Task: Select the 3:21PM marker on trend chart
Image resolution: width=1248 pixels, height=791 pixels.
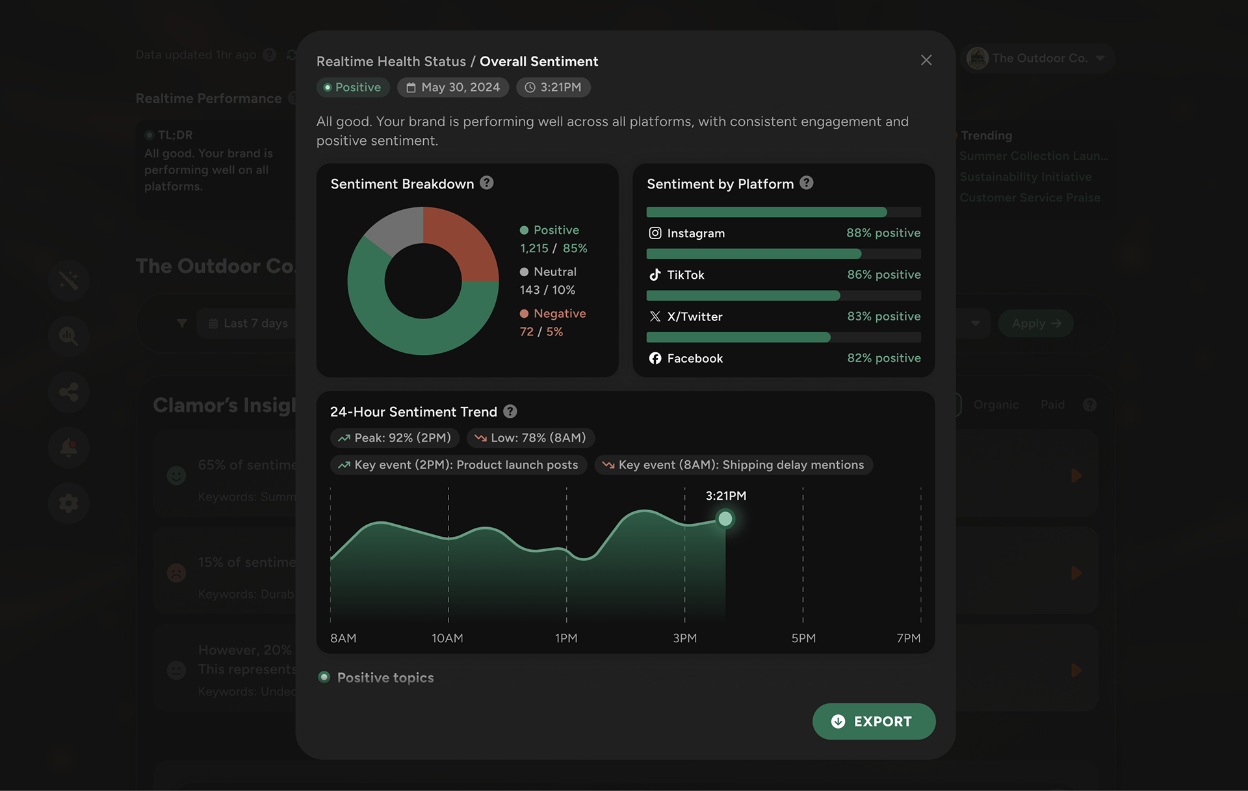Action: coord(726,519)
